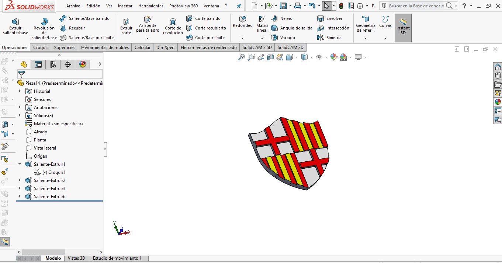
Task: Click the rebuild traffic light icon
Action: (341, 6)
